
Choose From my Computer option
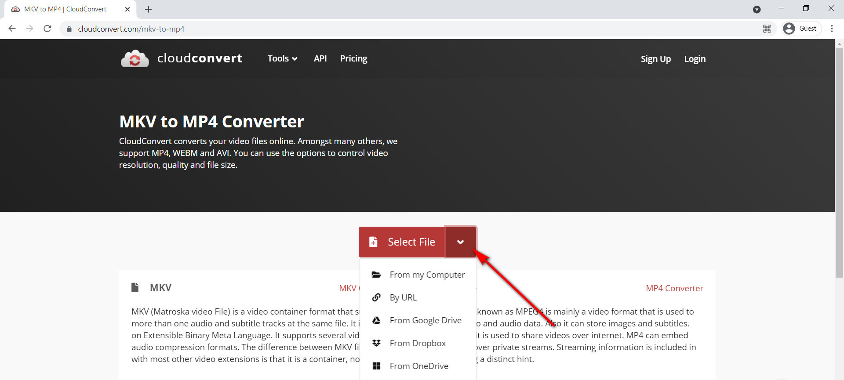click(x=418, y=275)
